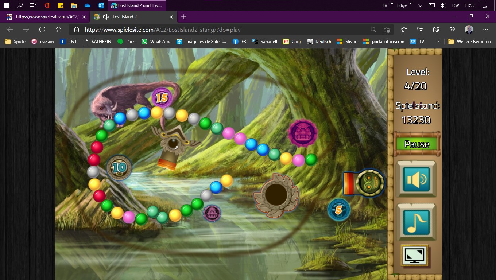Image resolution: width=496 pixels, height=280 pixels.
Task: Open the Pons bookmark
Action: point(126,42)
